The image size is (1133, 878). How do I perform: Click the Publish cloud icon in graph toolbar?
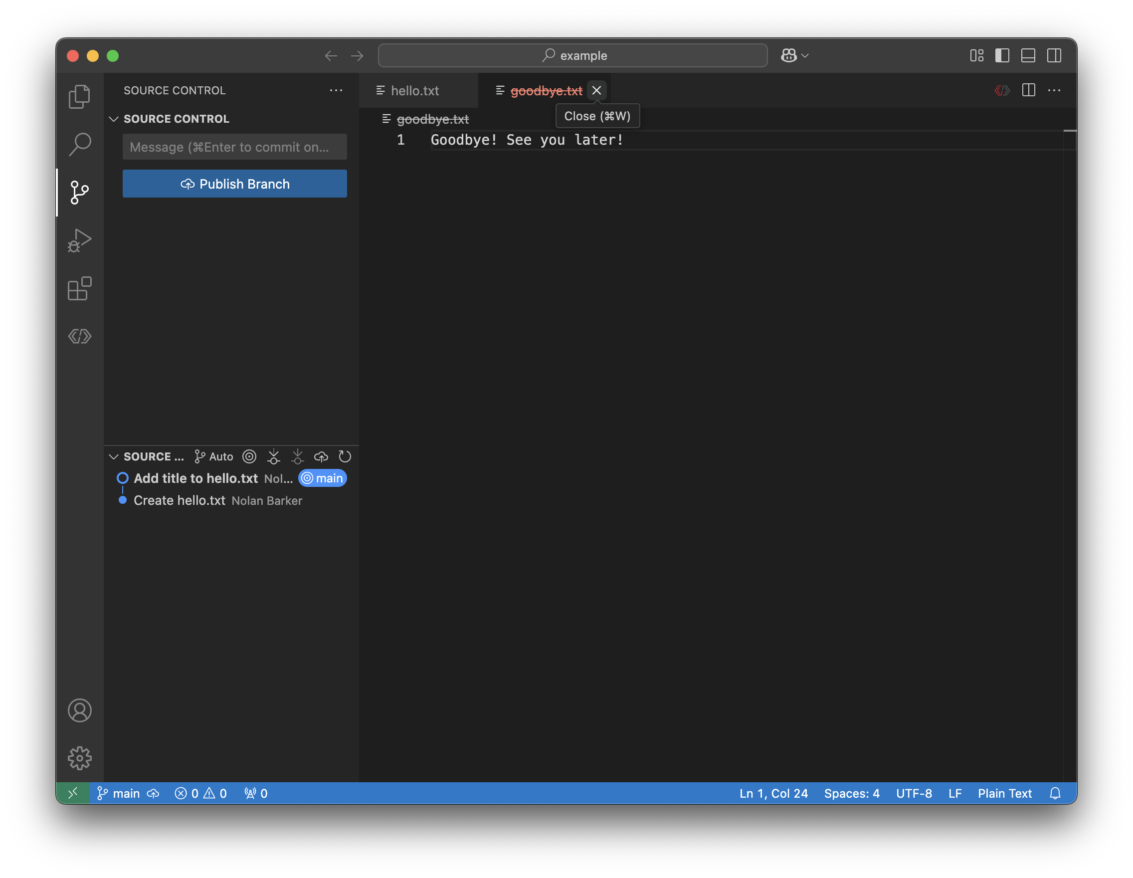click(x=321, y=456)
